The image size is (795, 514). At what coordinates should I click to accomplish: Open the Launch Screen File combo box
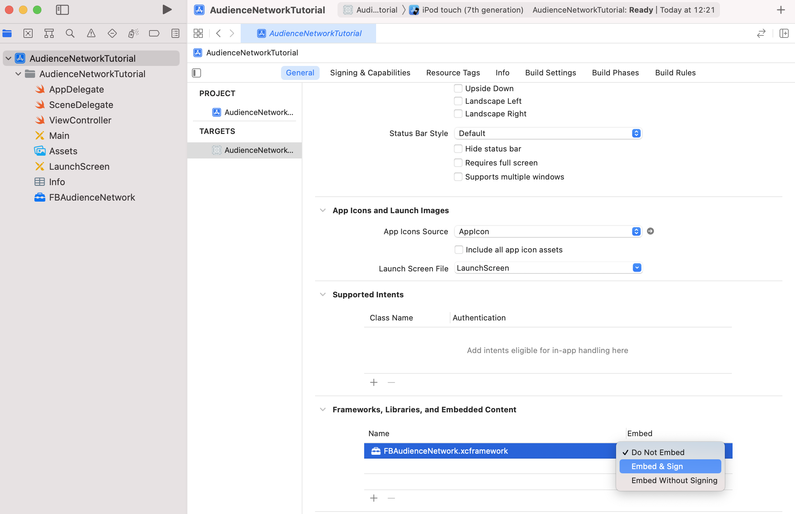548,268
